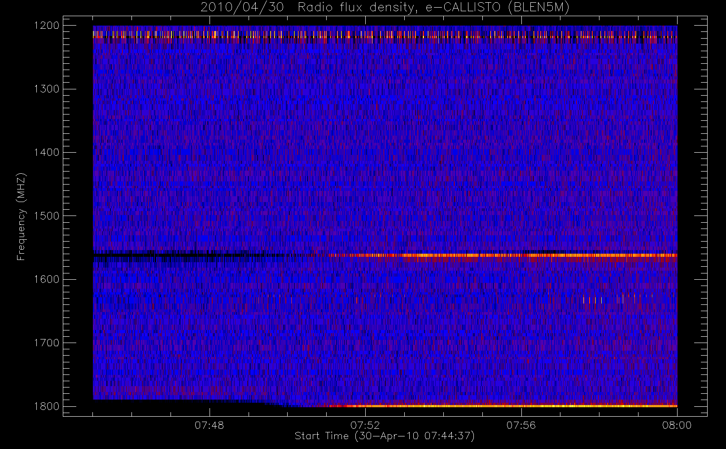
Task: Click the 08:00 time tick label
Action: [677, 425]
